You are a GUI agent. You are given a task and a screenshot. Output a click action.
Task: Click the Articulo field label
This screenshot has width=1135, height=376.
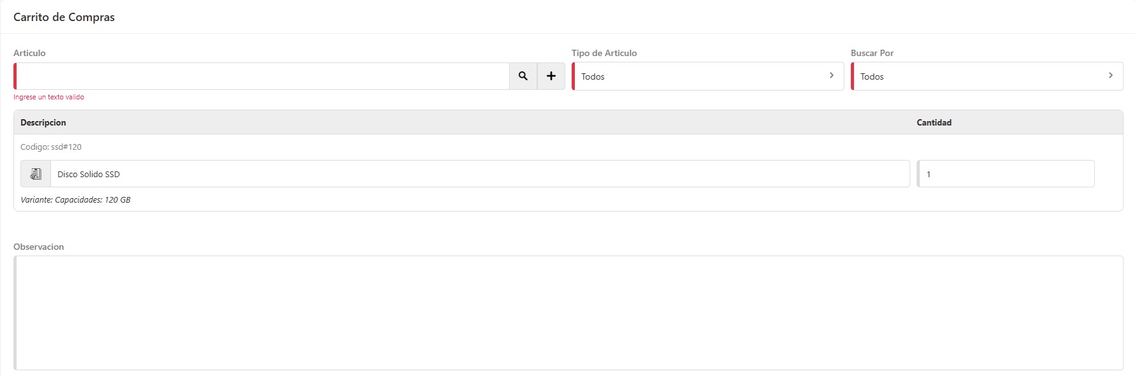29,53
